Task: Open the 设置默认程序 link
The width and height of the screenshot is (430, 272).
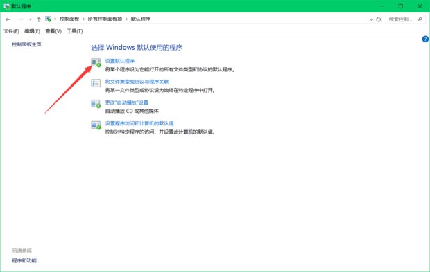Action: [x=120, y=61]
